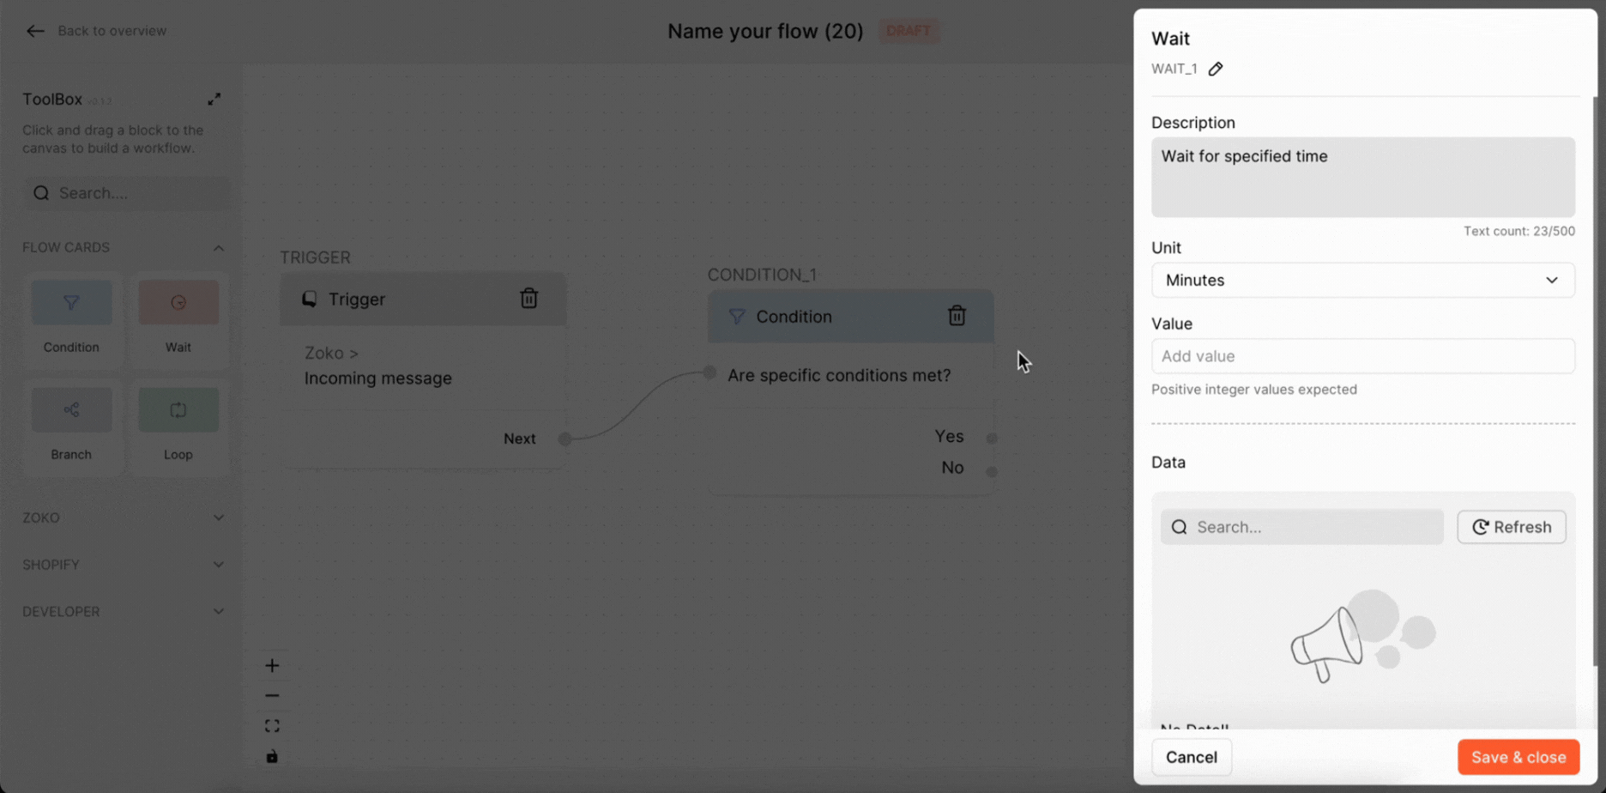
Task: Click the Trigger node message icon
Action: pos(309,299)
